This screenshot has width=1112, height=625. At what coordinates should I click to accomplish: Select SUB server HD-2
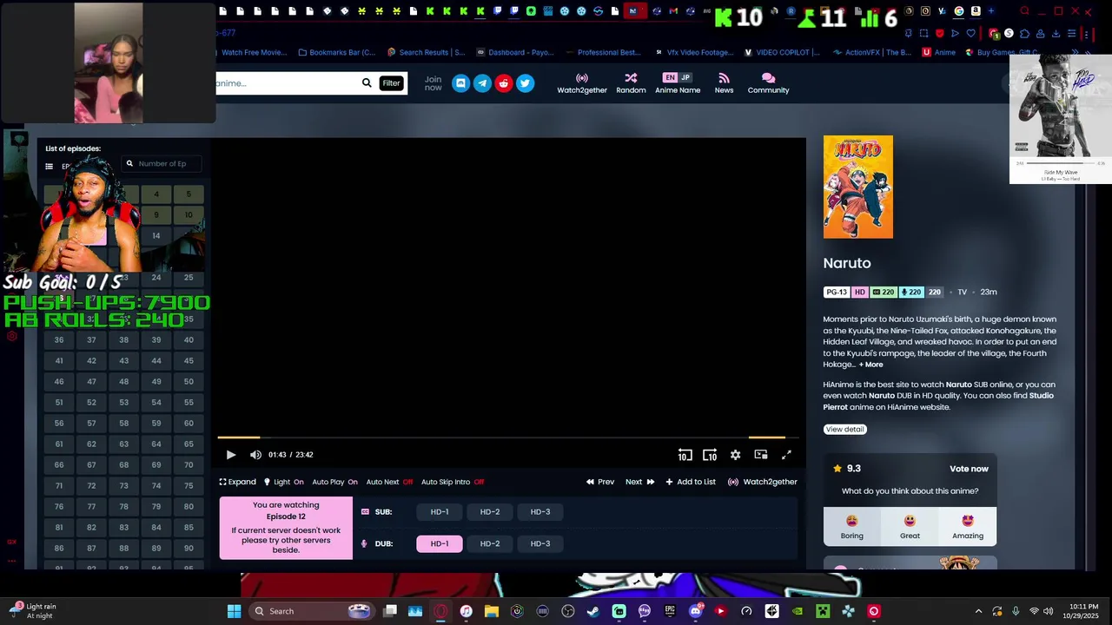pos(490,512)
